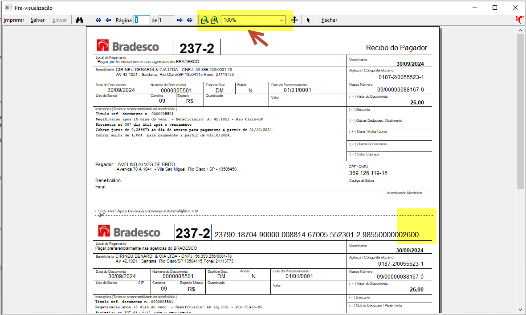This screenshot has width=526, height=315.
Task: Click upper document number 0000005501
Action: pos(176,90)
